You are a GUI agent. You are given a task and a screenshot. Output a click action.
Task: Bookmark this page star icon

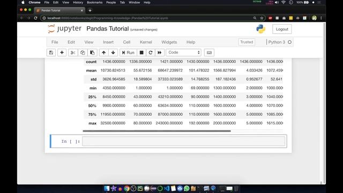pyautogui.click(x=262, y=18)
